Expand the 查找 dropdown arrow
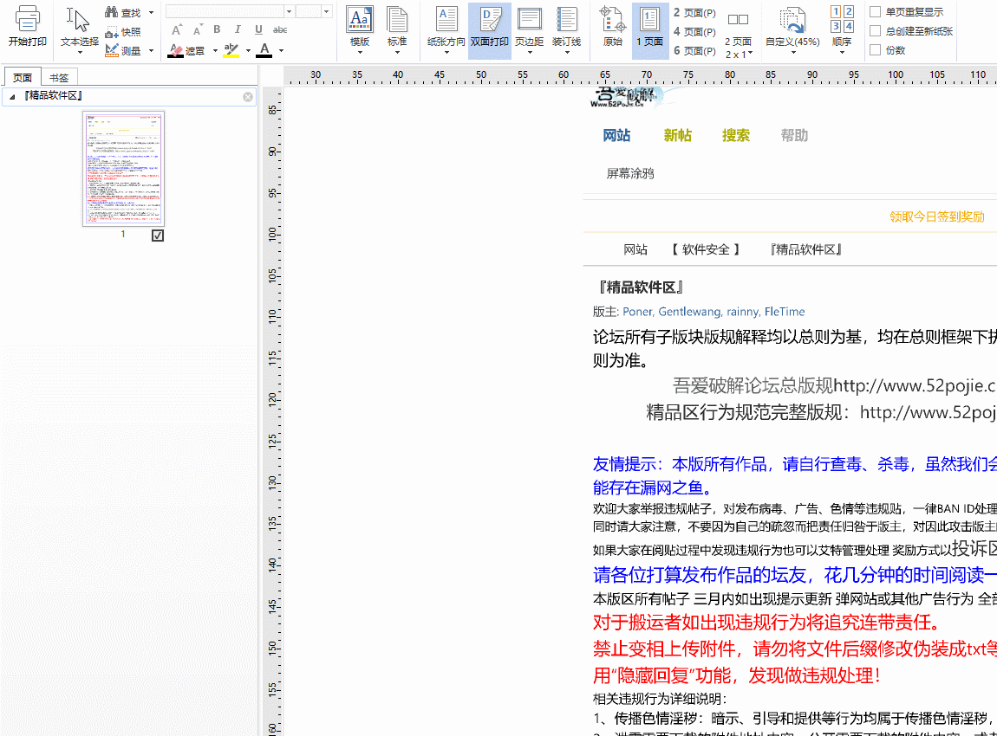The image size is (997, 736). click(x=152, y=13)
